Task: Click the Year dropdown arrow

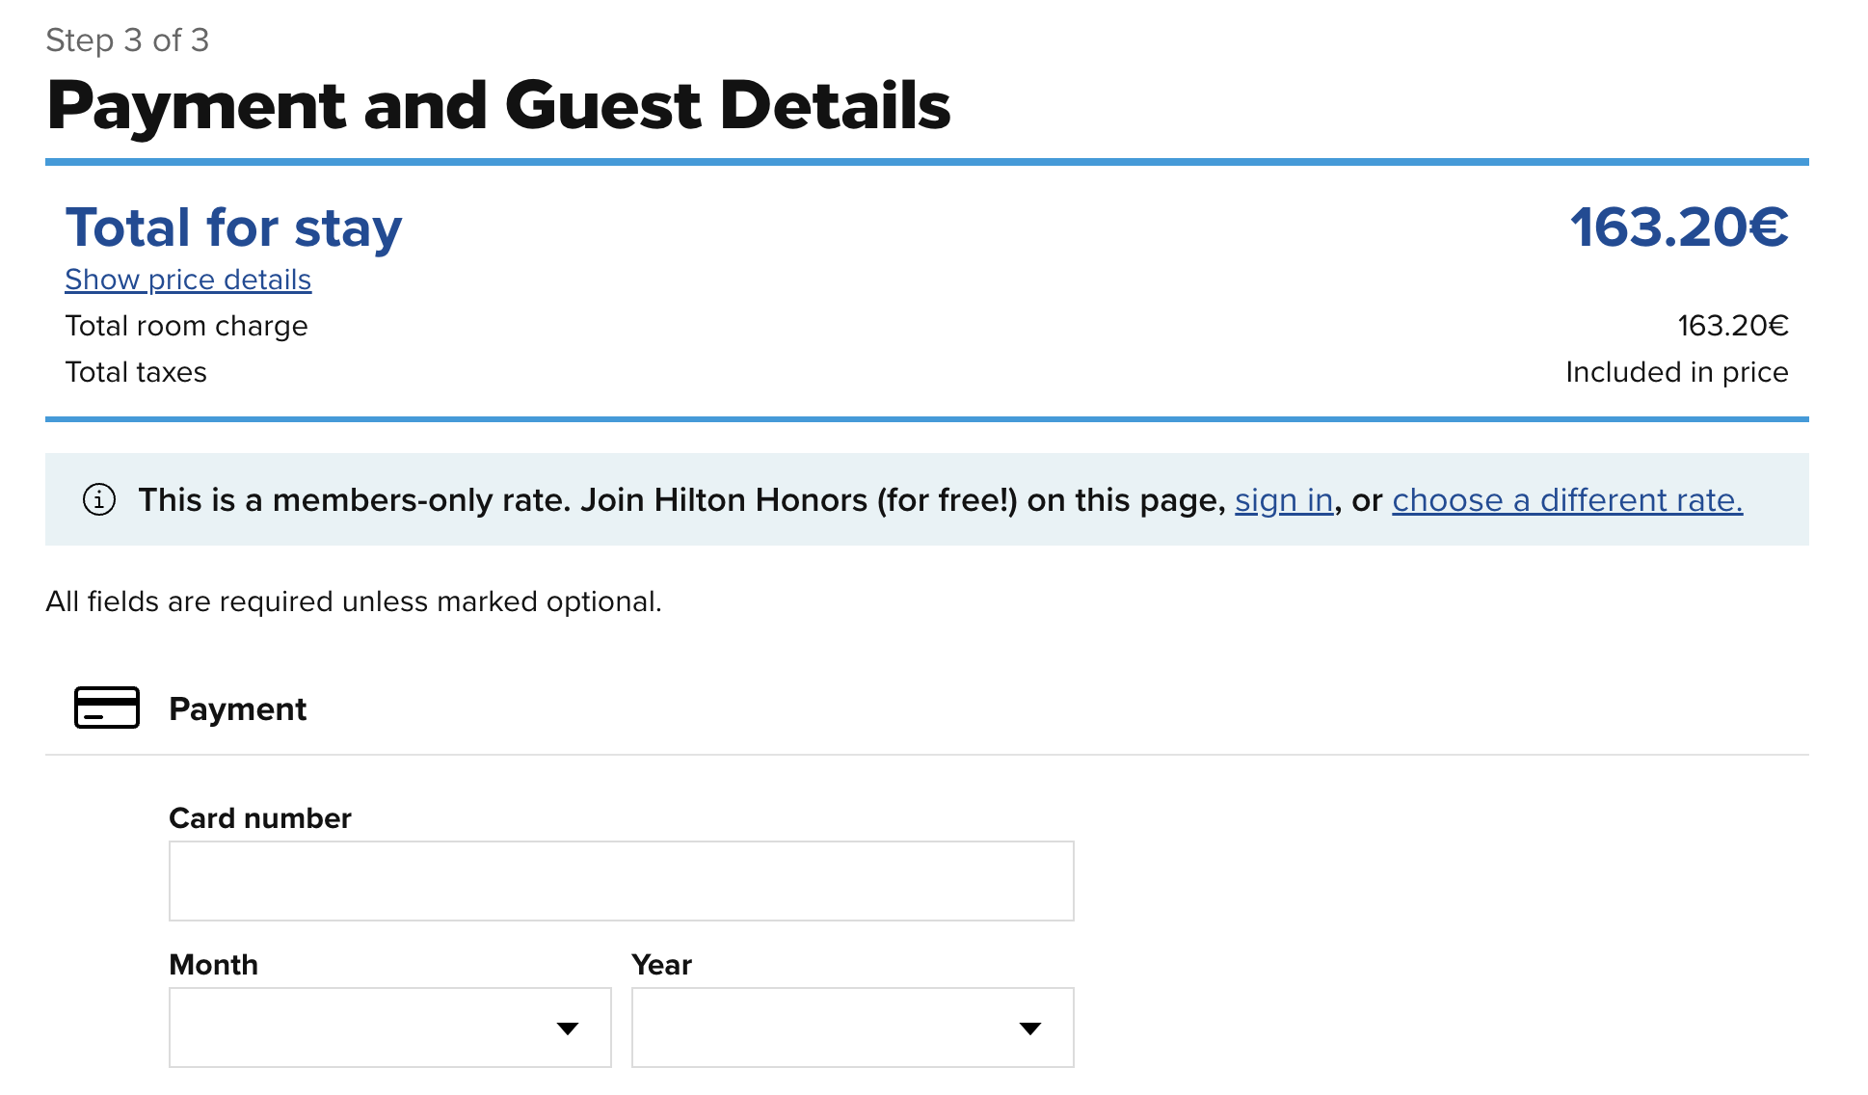Action: pos(1030,1028)
